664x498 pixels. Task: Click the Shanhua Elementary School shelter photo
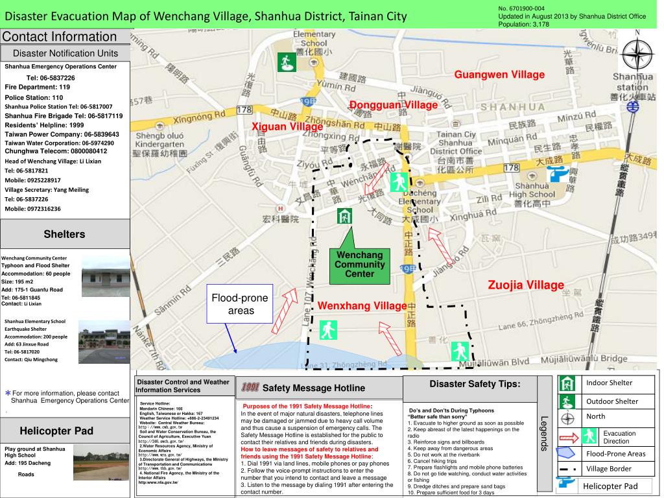[104, 342]
